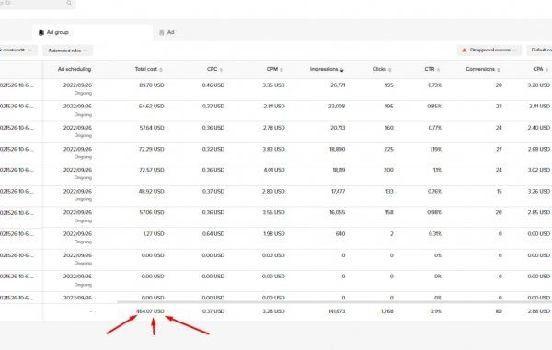Select the 0.85% CTR cell

pyautogui.click(x=434, y=107)
